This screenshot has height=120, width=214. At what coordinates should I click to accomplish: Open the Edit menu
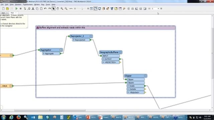tap(7, 5)
